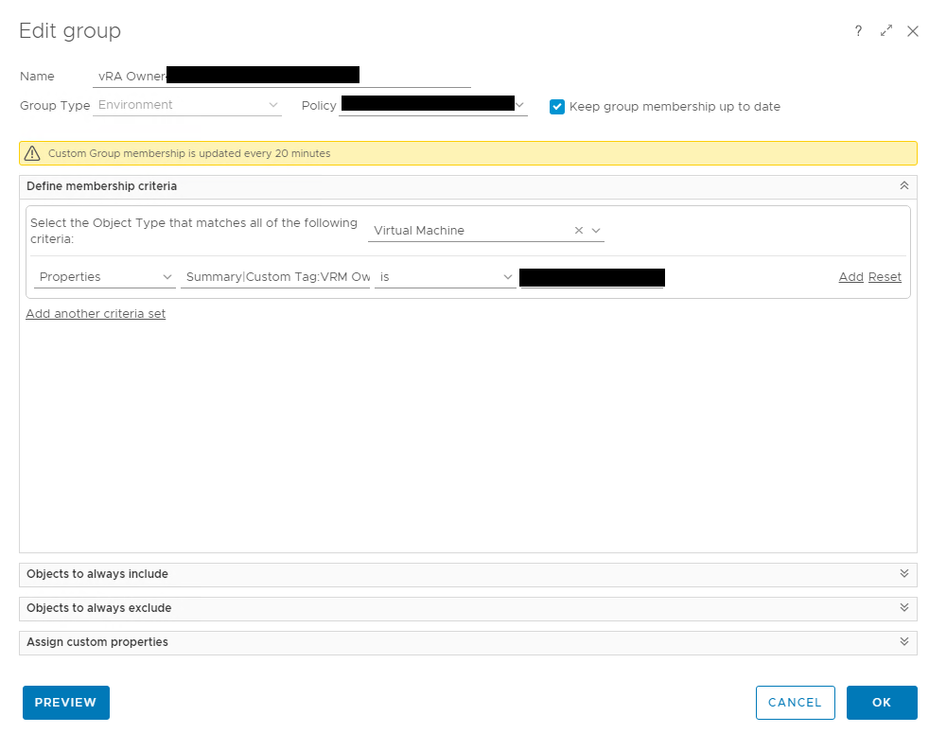This screenshot has width=929, height=733.
Task: Toggle Keep group membership up to date checkbox
Action: (x=557, y=107)
